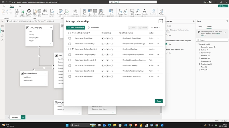Click the title bar Search box
The height and width of the screenshot is (128, 229).
133,2
